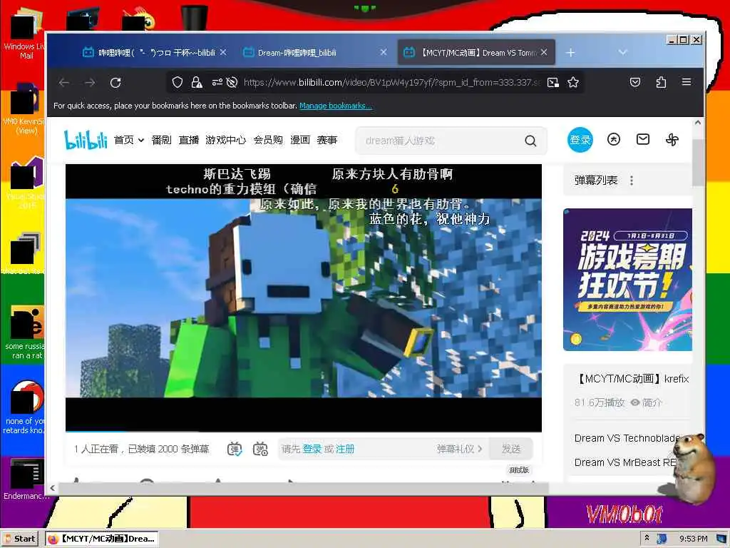Close the Dream-哔哩哔哩 tab
The width and height of the screenshot is (730, 548).
[383, 52]
